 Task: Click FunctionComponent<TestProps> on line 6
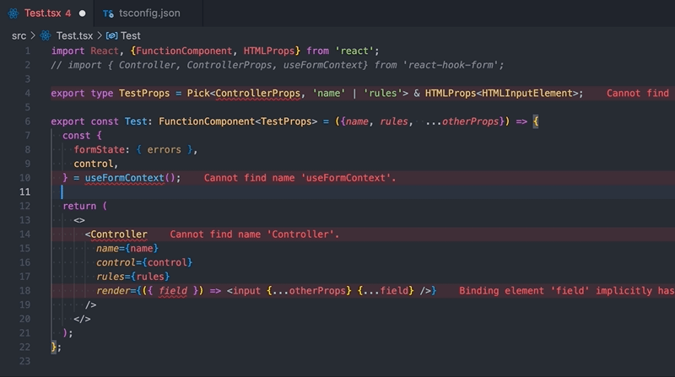pos(238,121)
